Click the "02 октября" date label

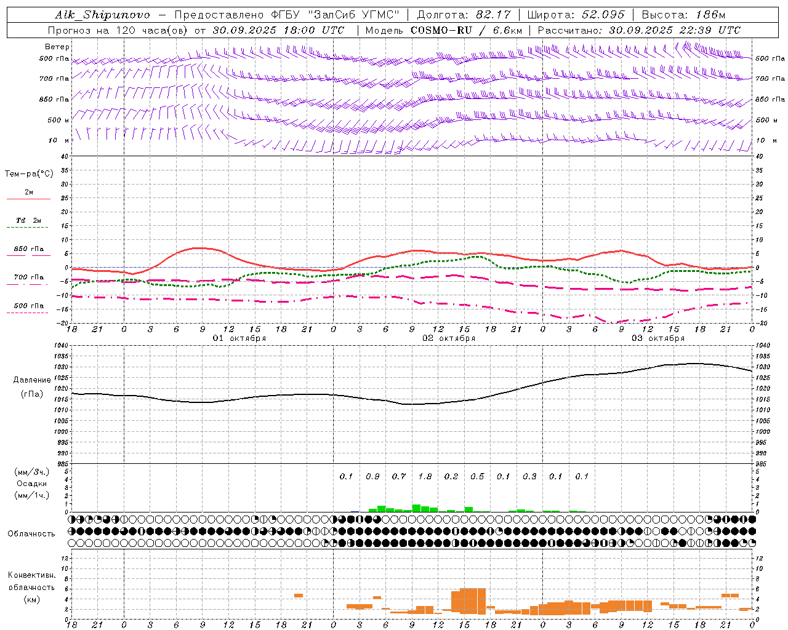click(449, 338)
